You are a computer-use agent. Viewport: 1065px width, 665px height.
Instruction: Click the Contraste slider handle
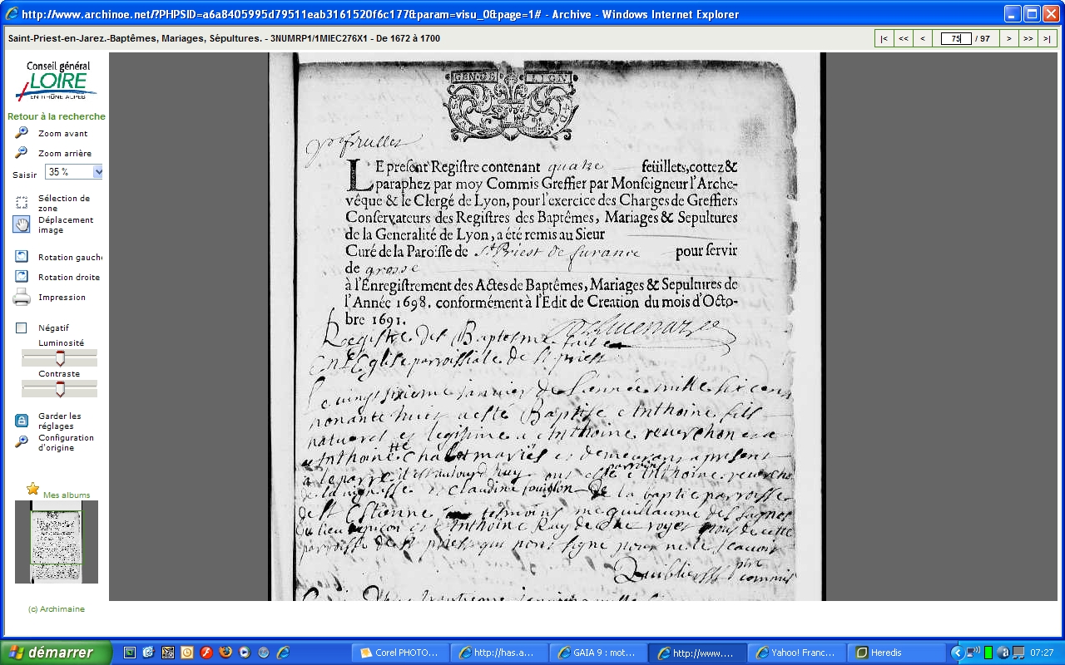coord(60,388)
